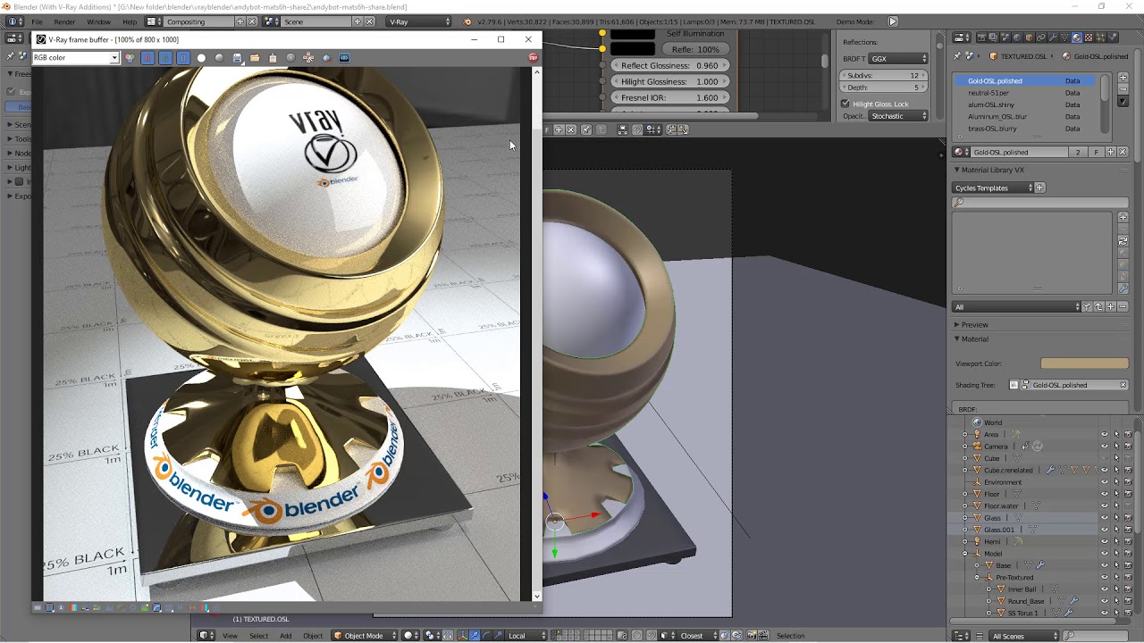
Task: Open Cycles Templates library dropdown
Action: coord(993,188)
